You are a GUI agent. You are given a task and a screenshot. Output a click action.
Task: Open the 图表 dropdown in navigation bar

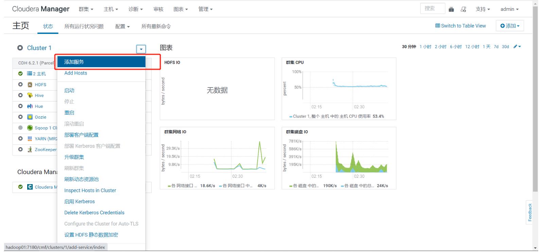point(181,9)
